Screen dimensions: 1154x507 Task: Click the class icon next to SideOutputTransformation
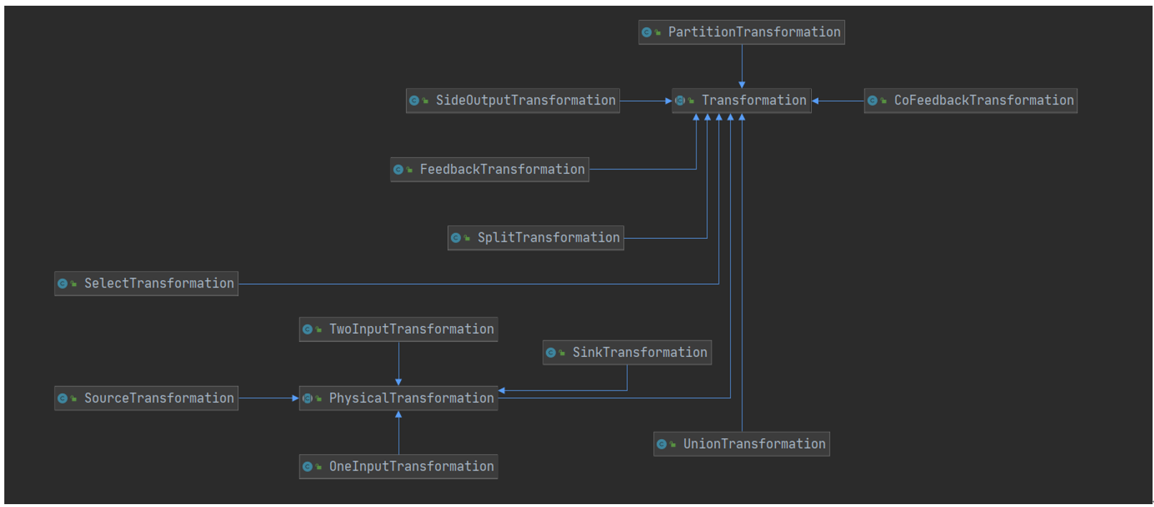(x=414, y=101)
